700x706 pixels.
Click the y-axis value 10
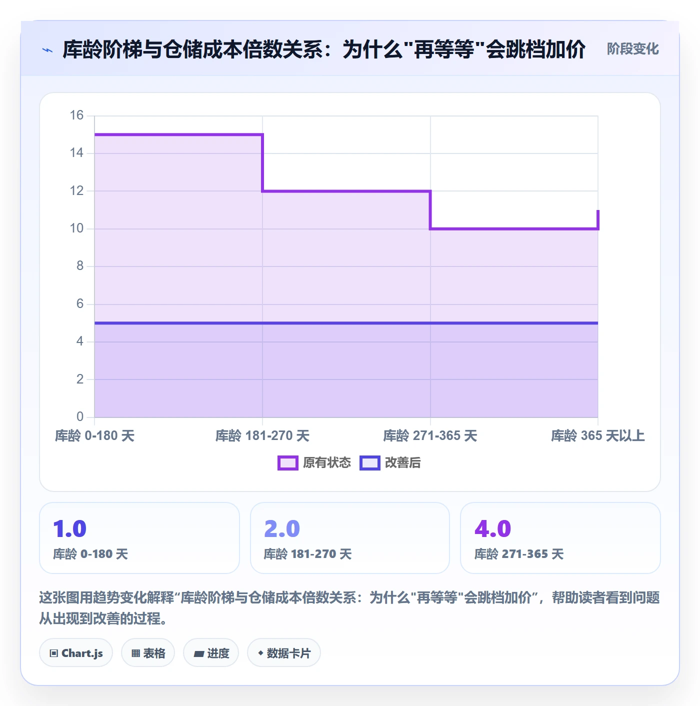[x=76, y=228]
